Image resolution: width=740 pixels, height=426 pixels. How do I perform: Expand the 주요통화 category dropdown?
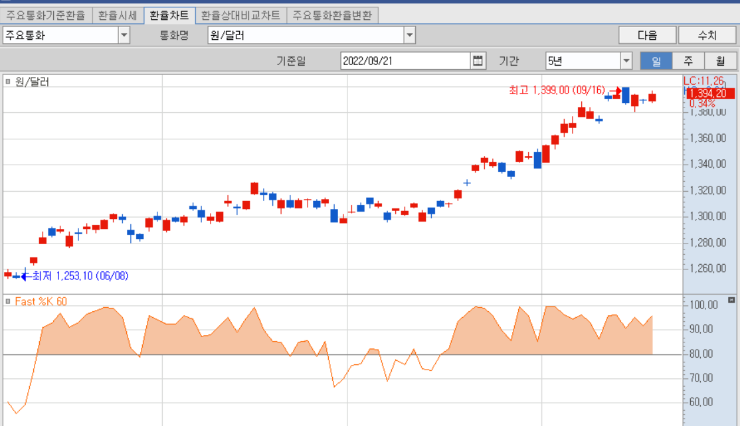pos(124,35)
